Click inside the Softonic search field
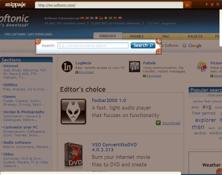This screenshot has height=175, width=222. [93, 46]
